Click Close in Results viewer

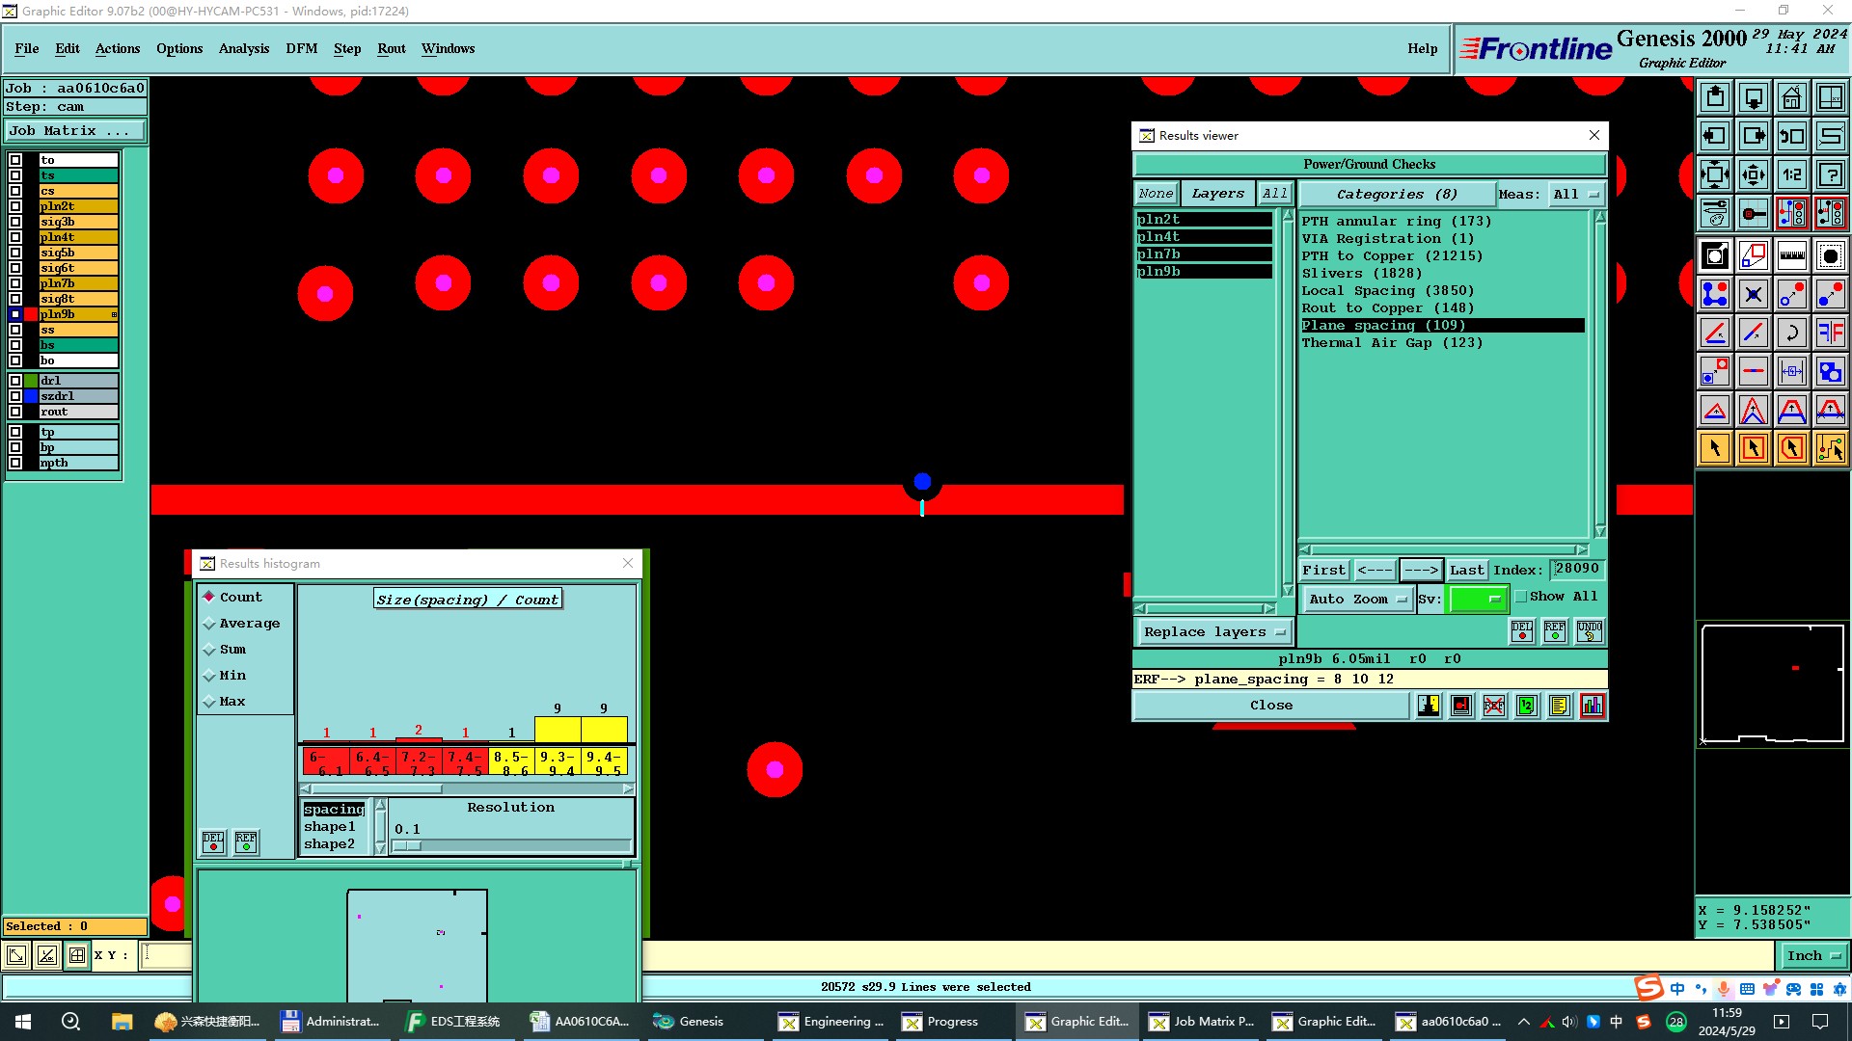(x=1270, y=706)
